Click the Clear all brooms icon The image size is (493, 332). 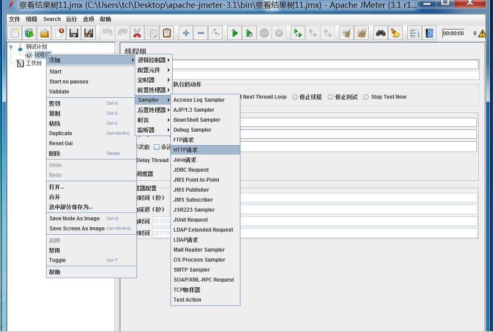pyautogui.click(x=362, y=33)
